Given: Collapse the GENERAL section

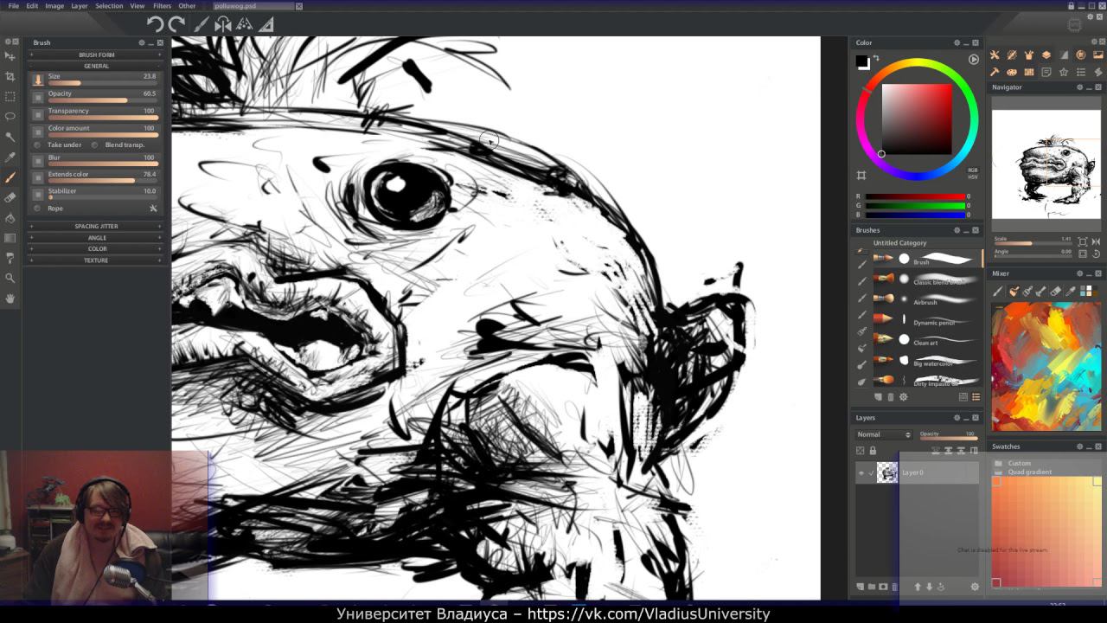Looking at the screenshot, I should point(97,66).
